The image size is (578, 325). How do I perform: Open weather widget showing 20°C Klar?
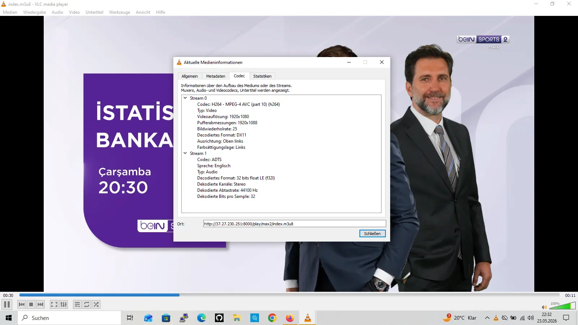tap(460, 318)
